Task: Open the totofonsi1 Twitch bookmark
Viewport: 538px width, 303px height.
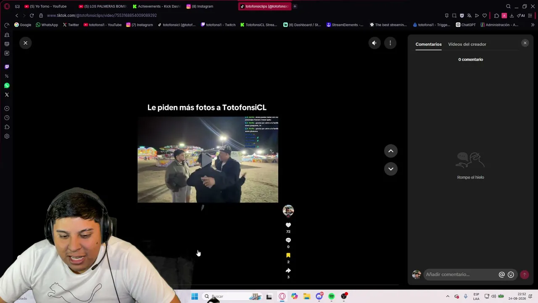Action: [218, 25]
